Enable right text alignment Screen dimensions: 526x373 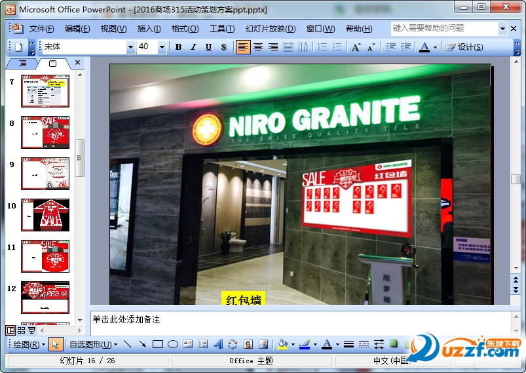(273, 47)
